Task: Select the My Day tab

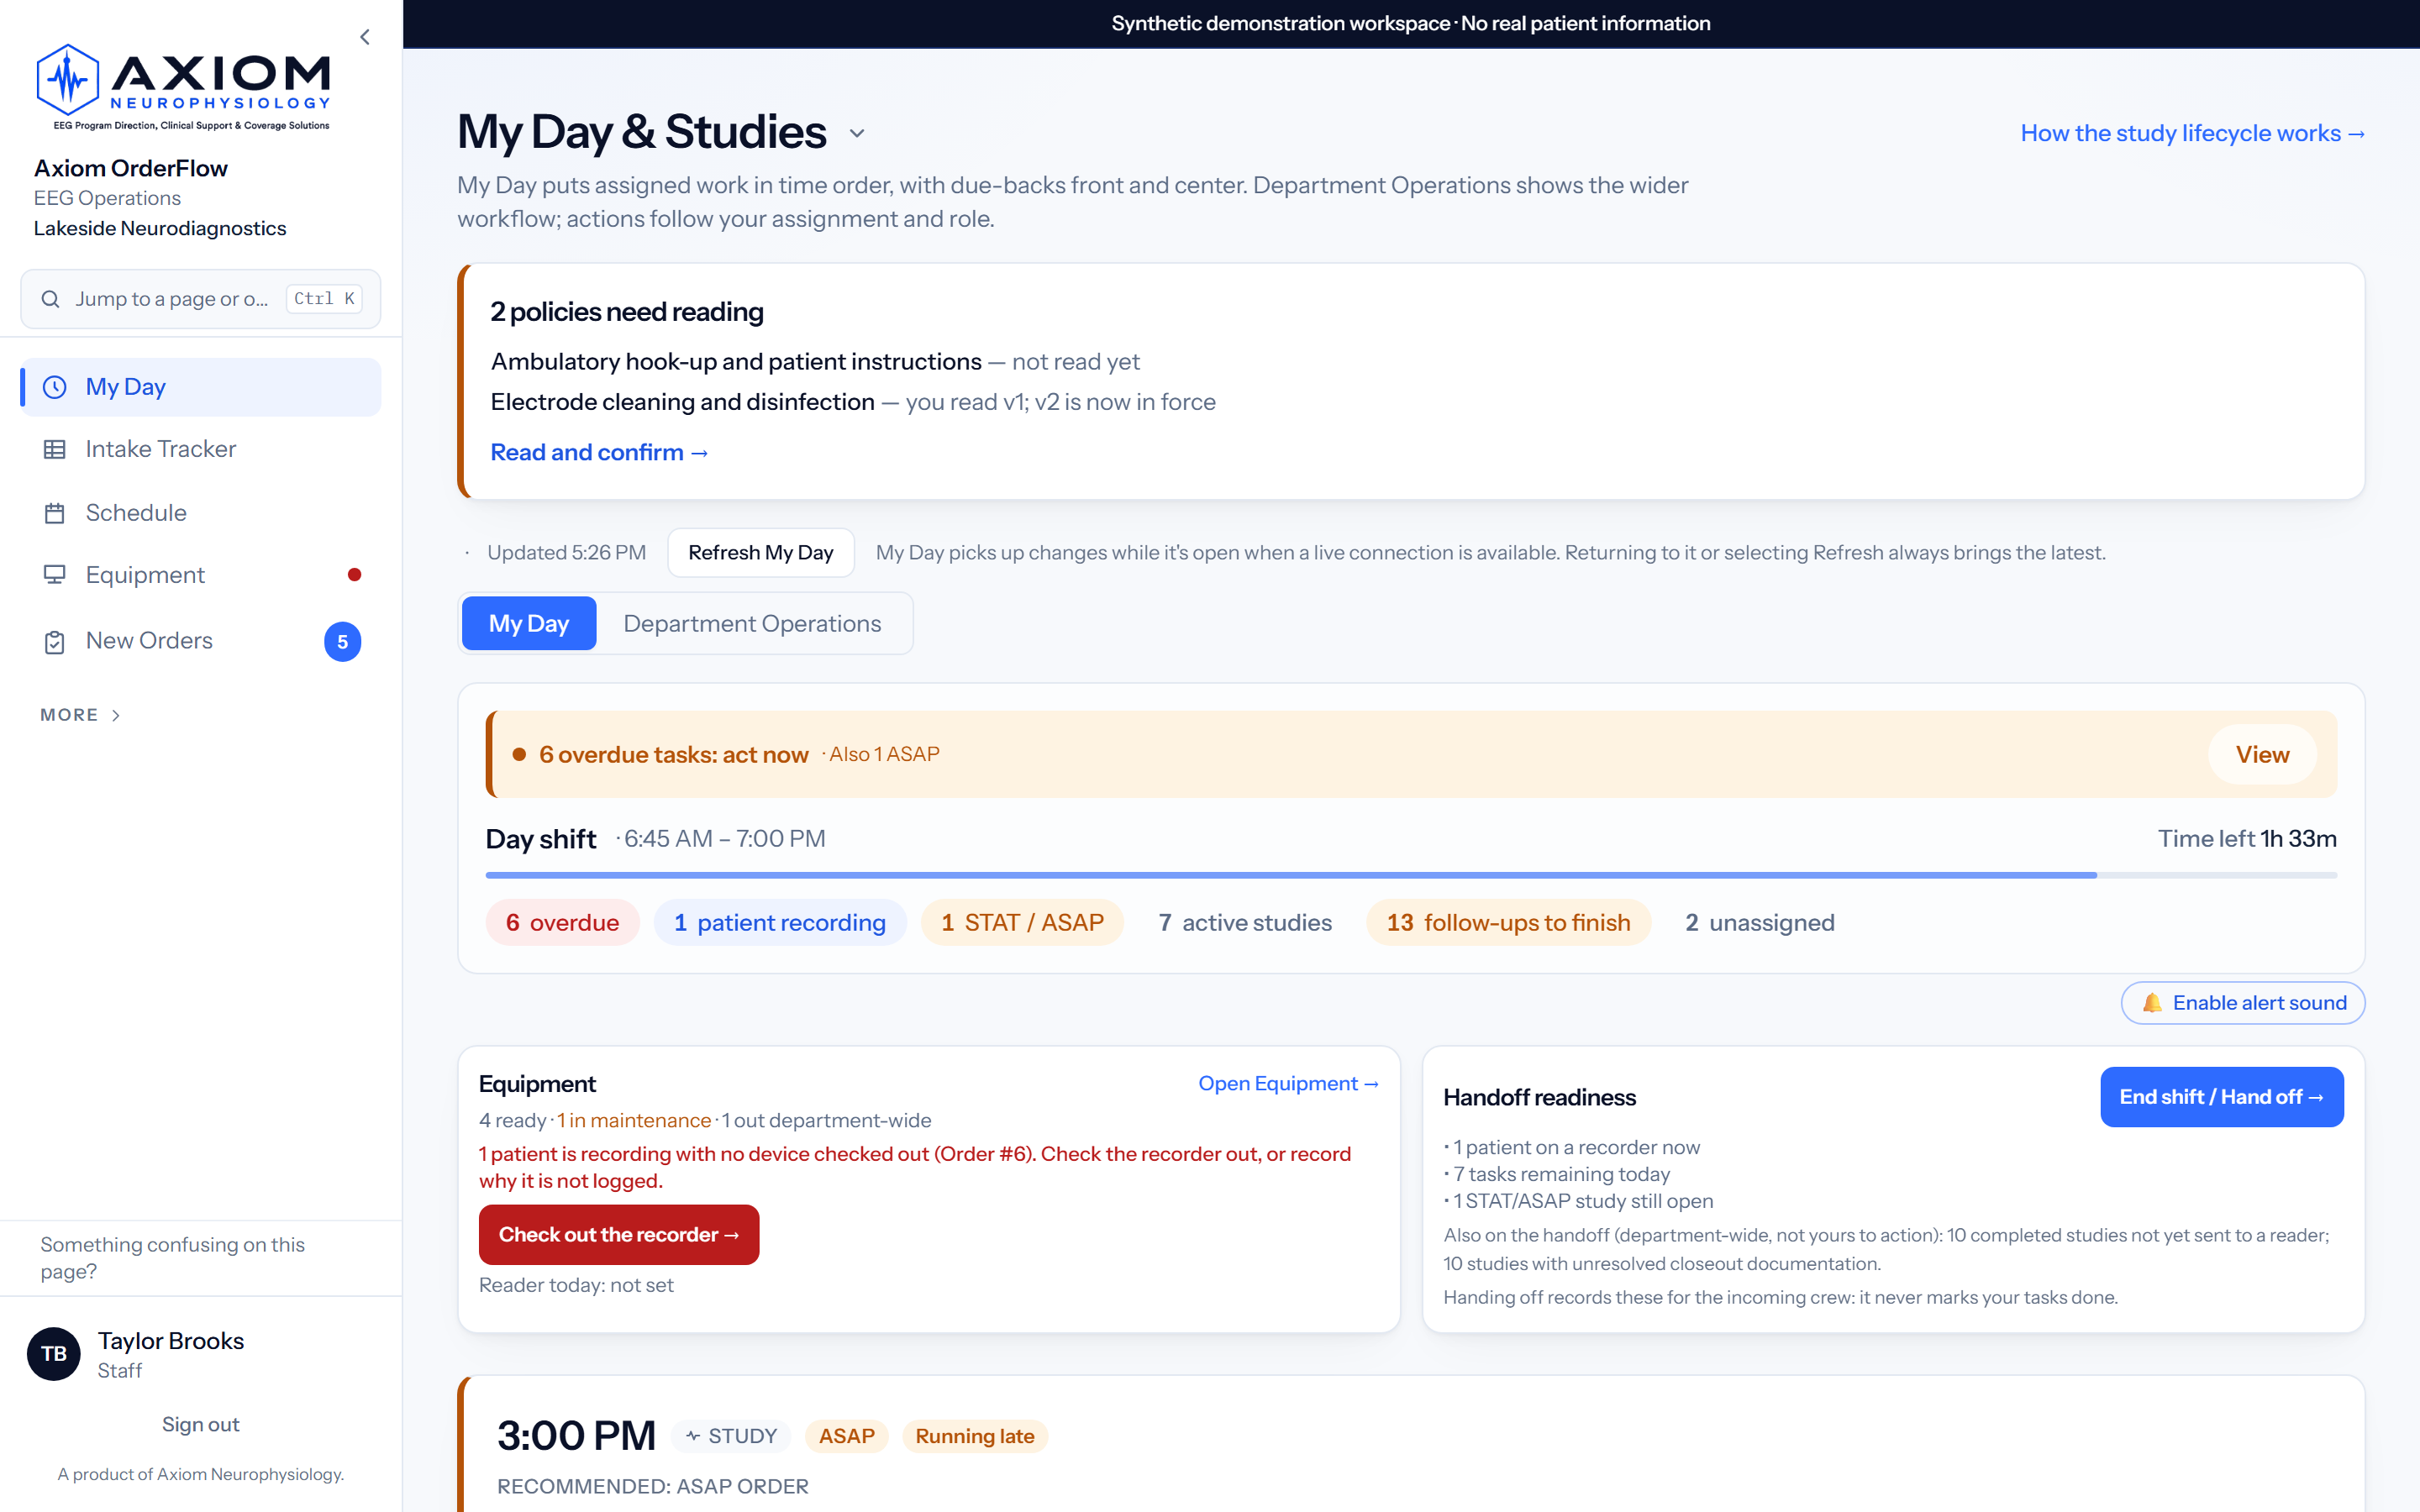Action: click(529, 623)
